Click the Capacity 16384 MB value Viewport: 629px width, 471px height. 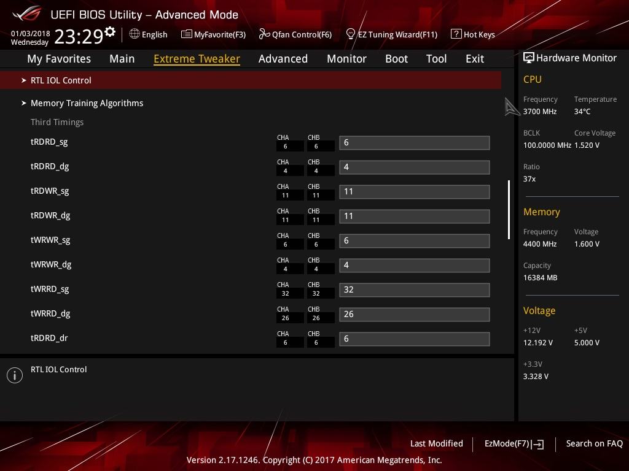pos(541,278)
